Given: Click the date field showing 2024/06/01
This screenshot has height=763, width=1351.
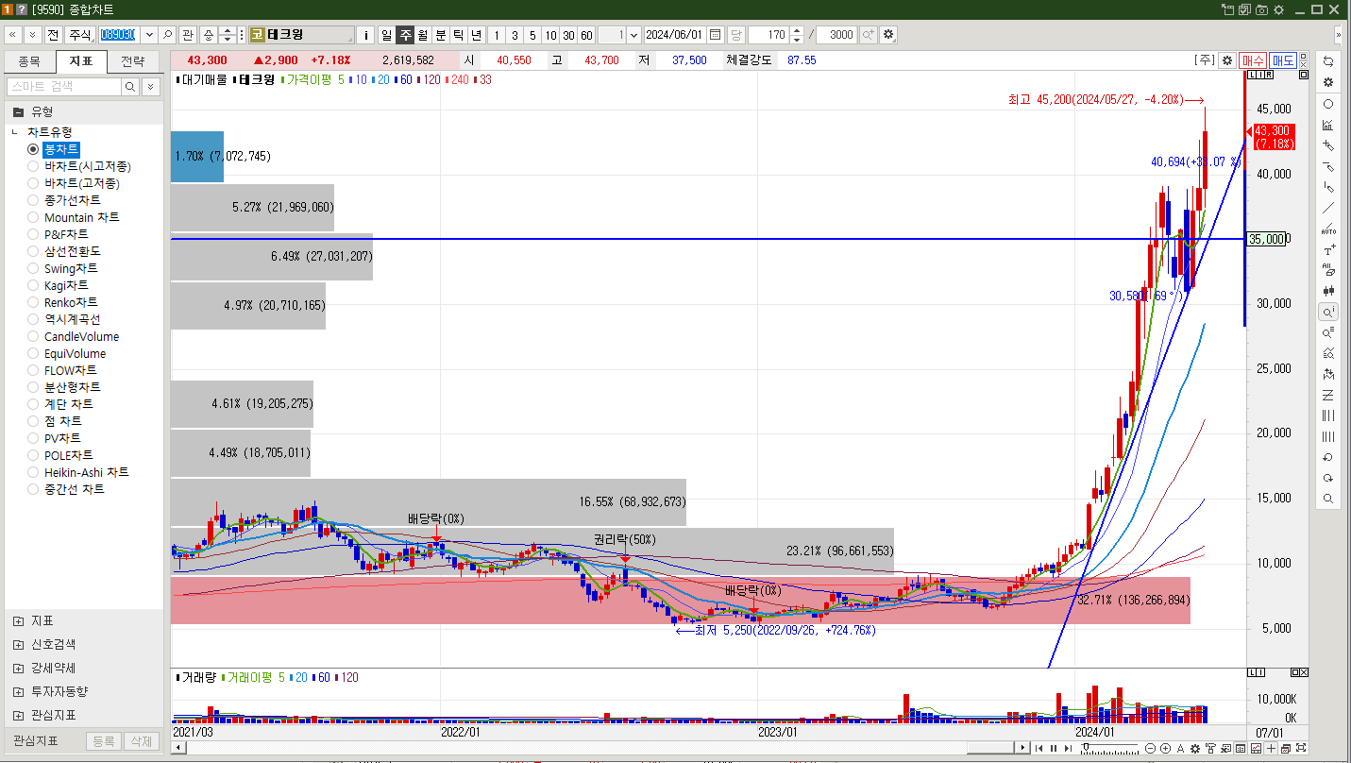Looking at the screenshot, I should tap(674, 35).
